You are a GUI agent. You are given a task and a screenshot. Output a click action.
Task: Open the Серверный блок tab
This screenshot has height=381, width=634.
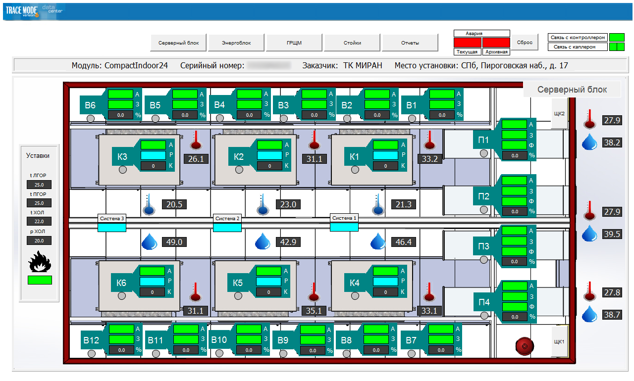pyautogui.click(x=178, y=43)
